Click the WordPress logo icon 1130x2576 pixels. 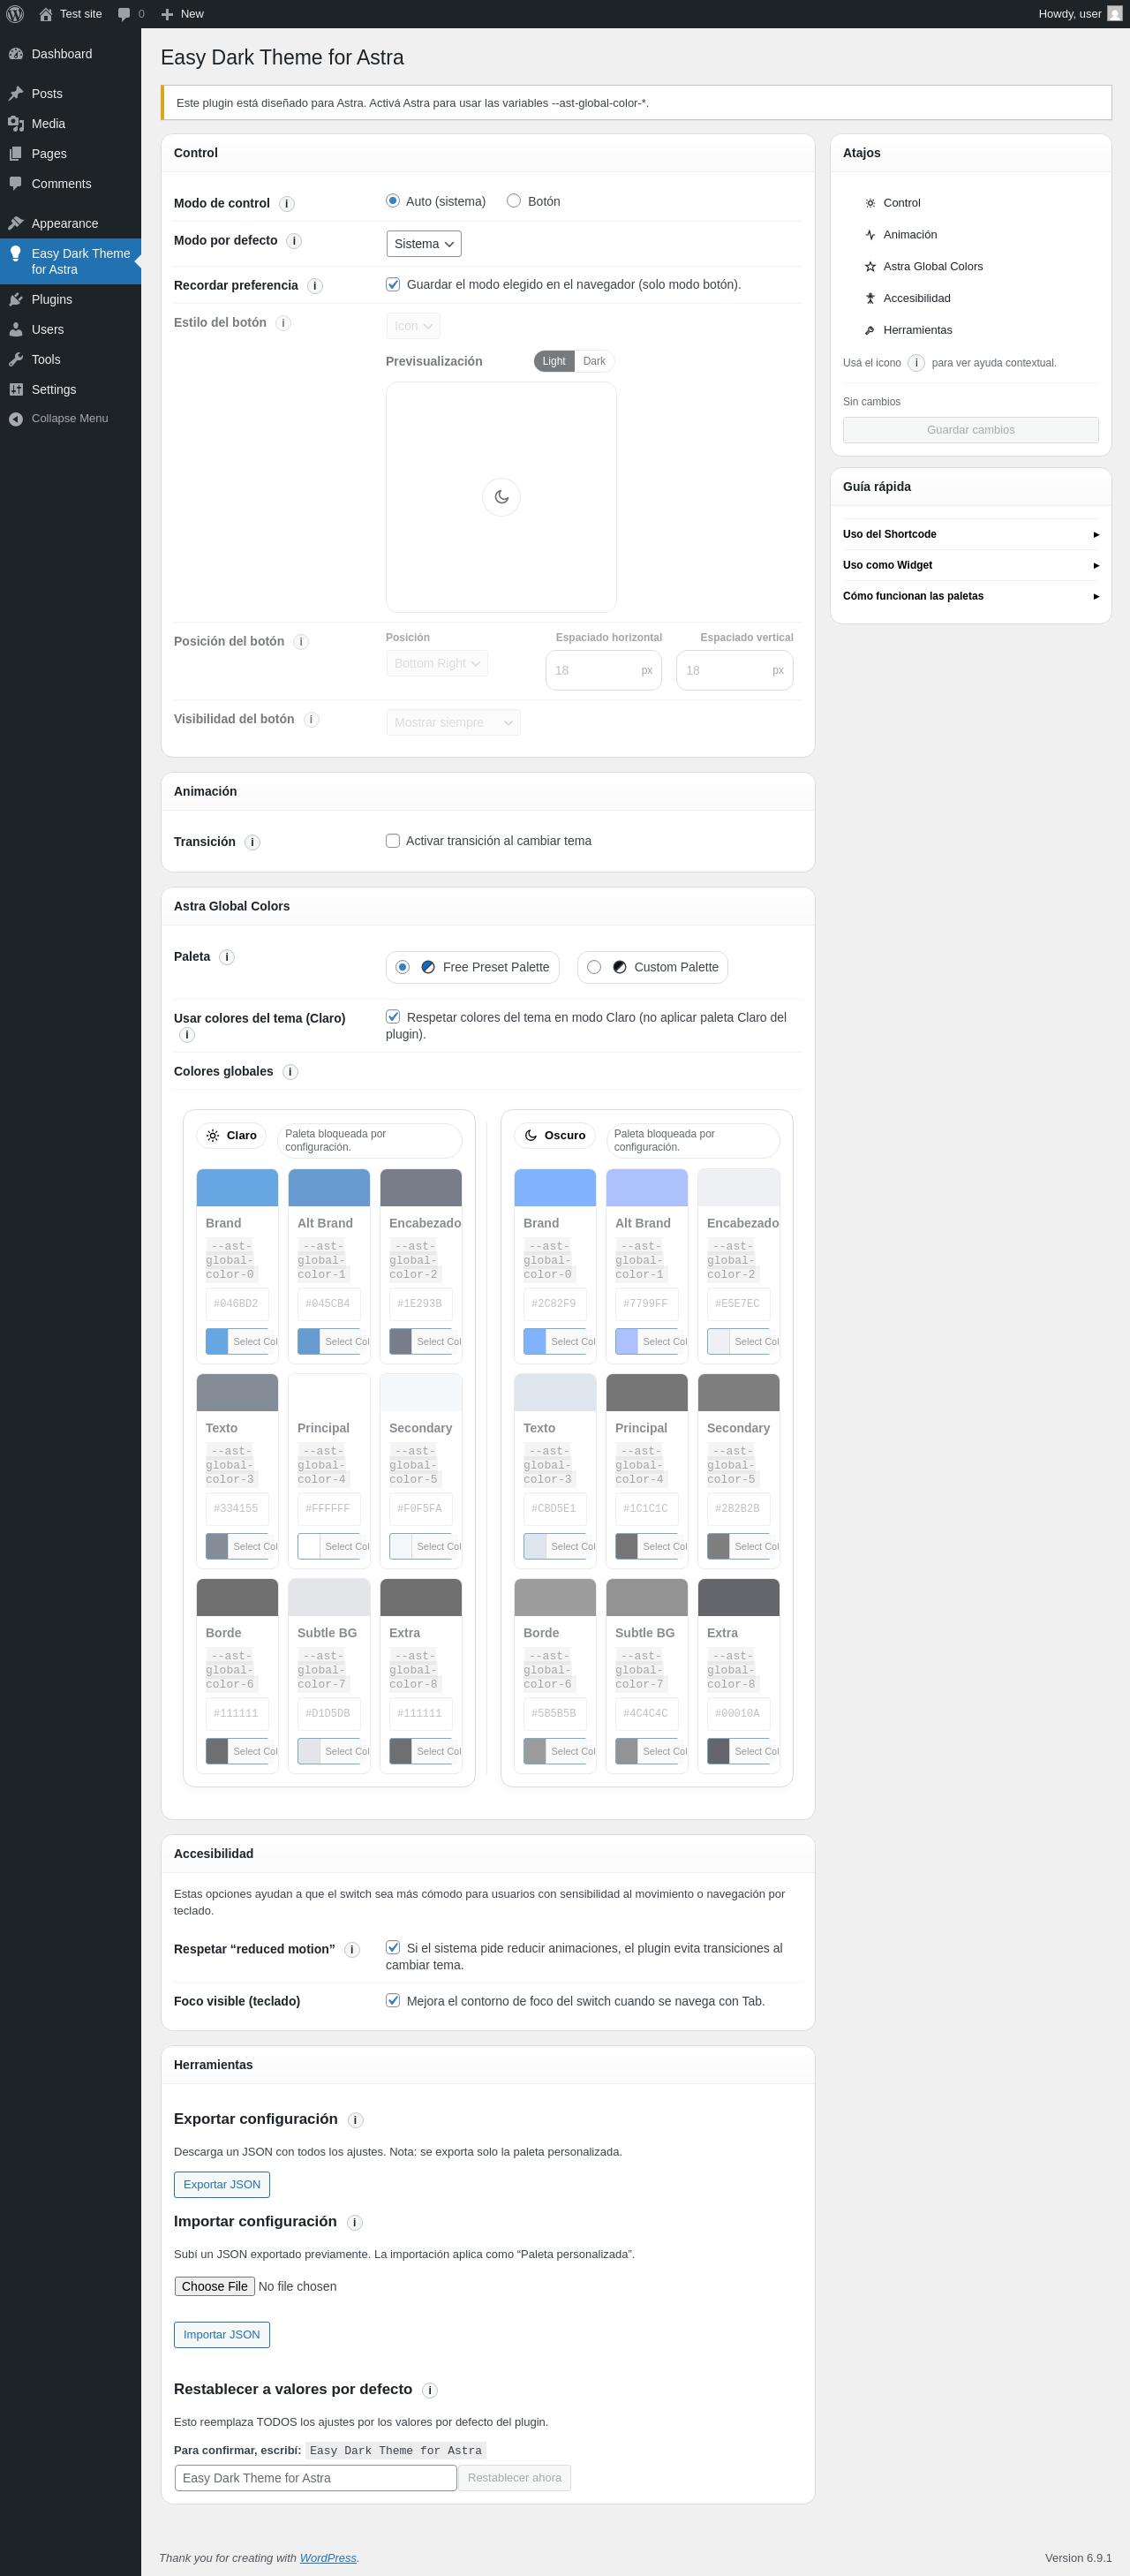(15, 14)
